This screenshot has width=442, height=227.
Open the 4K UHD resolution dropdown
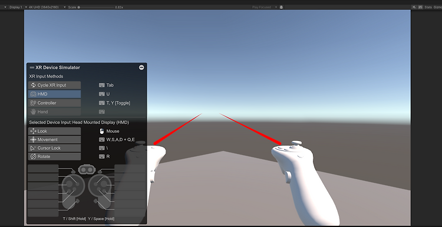(x=47, y=7)
